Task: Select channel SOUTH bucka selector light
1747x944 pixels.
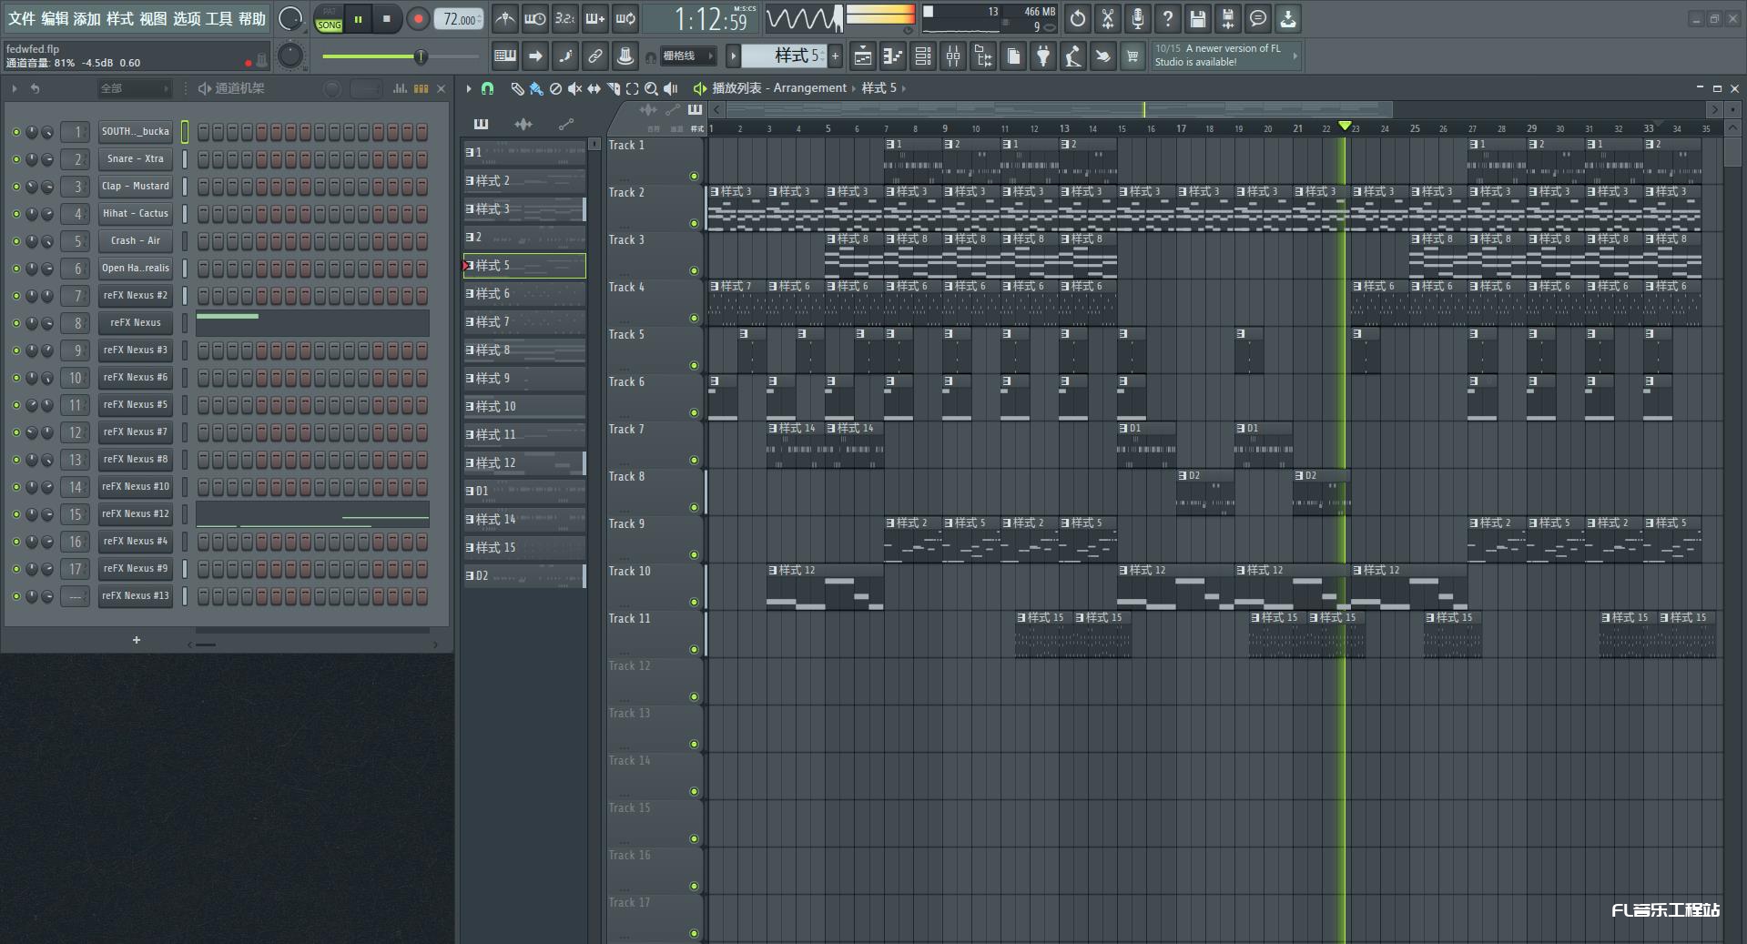Action: click(185, 132)
